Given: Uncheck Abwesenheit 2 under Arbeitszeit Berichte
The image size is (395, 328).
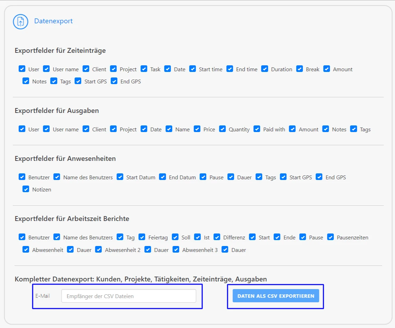Looking at the screenshot, I should click(x=98, y=249).
